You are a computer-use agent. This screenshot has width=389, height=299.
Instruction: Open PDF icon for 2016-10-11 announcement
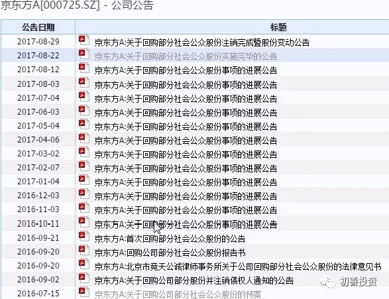point(84,222)
